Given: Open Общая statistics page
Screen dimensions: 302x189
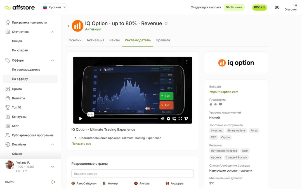Looking at the screenshot, I should [x=17, y=41].
